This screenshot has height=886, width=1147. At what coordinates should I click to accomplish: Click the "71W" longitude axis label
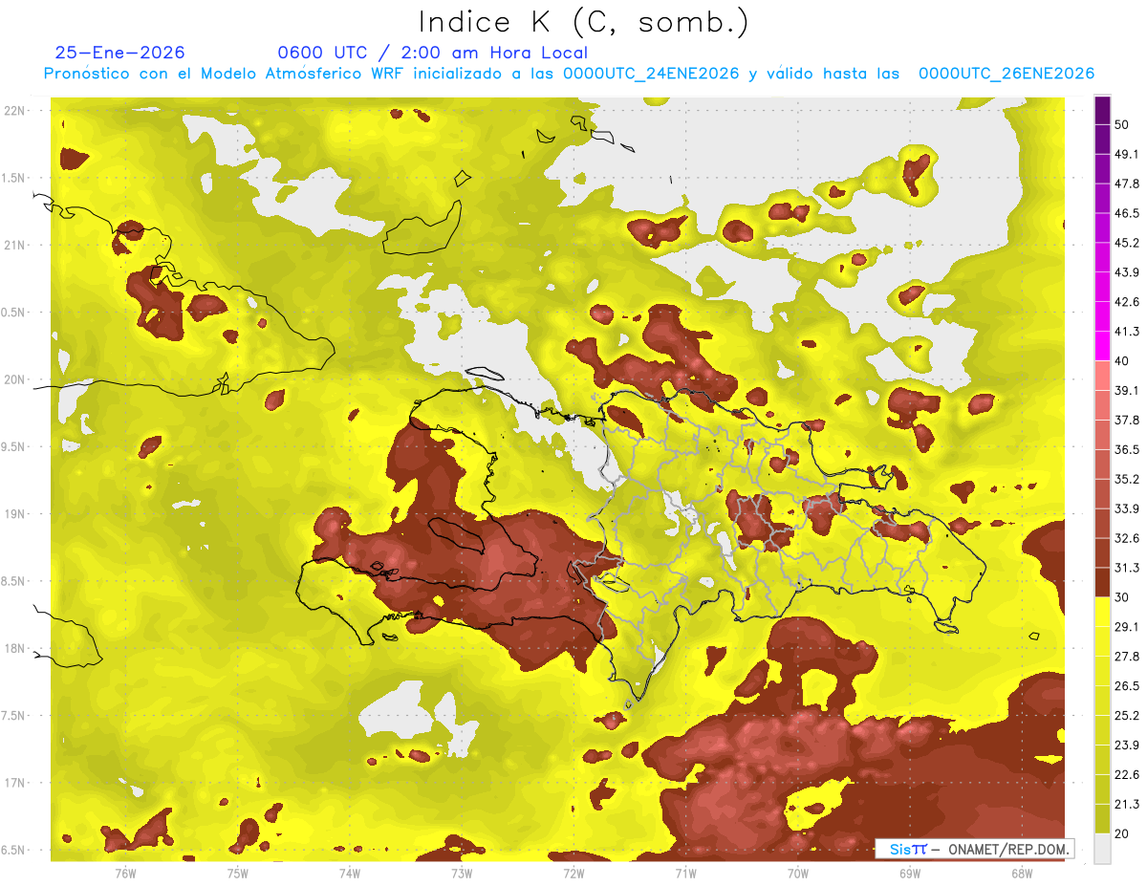click(x=685, y=874)
